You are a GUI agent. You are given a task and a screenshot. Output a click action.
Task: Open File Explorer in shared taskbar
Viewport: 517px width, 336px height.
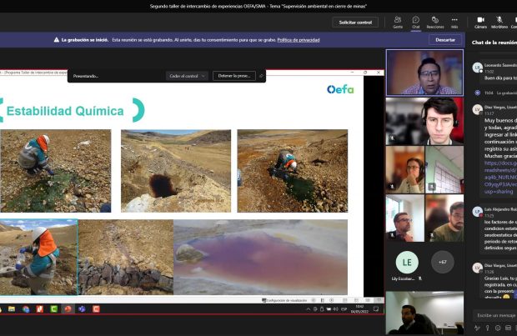coord(12,309)
